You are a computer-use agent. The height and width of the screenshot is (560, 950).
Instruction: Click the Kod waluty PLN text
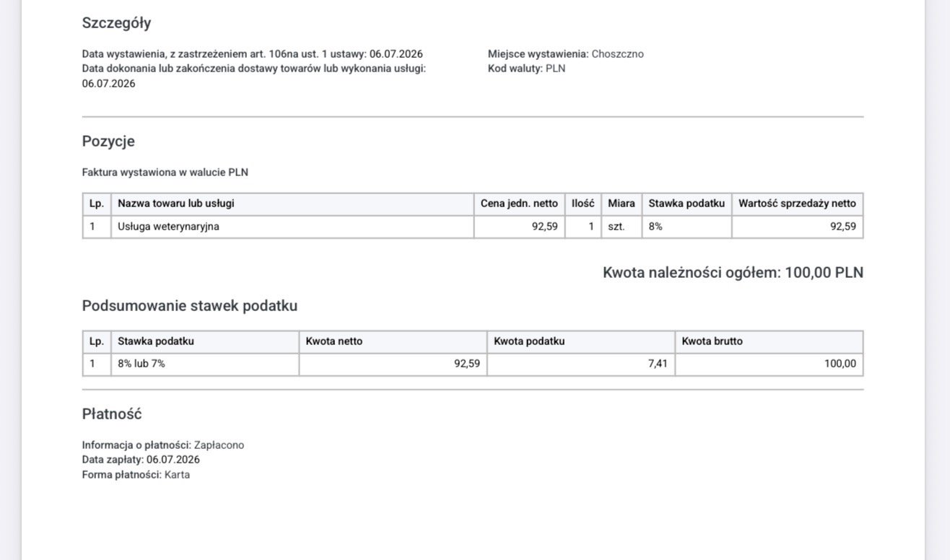click(x=527, y=69)
